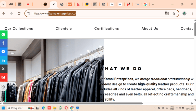Image resolution: width=196 pixels, height=111 pixels.
Task: Expand hidden system tray icons
Action: pyautogui.click(x=155, y=108)
